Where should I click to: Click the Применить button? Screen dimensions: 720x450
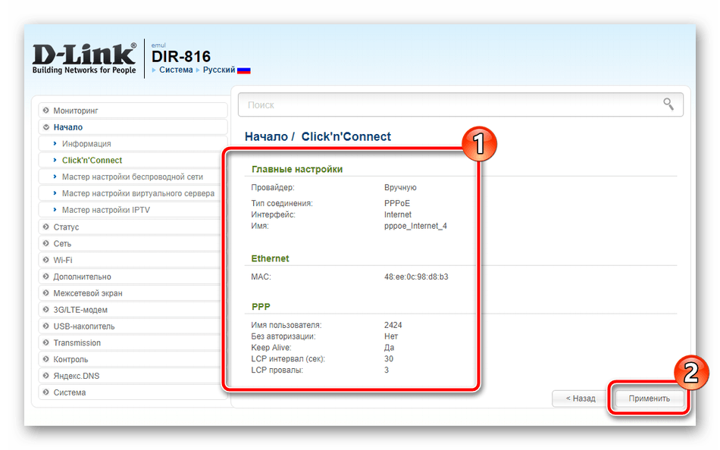pos(650,398)
